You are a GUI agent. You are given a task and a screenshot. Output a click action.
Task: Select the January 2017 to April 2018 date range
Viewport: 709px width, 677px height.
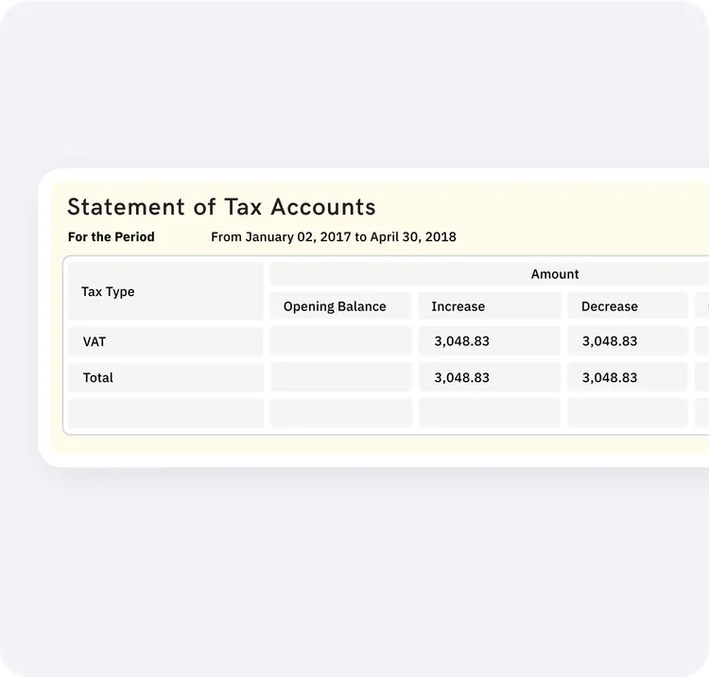coord(333,236)
